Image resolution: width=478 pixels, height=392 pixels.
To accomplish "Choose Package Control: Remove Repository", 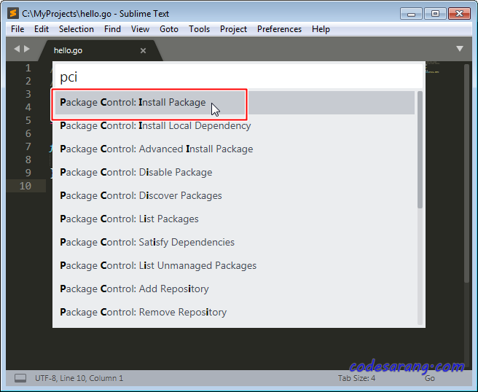I will (235, 312).
